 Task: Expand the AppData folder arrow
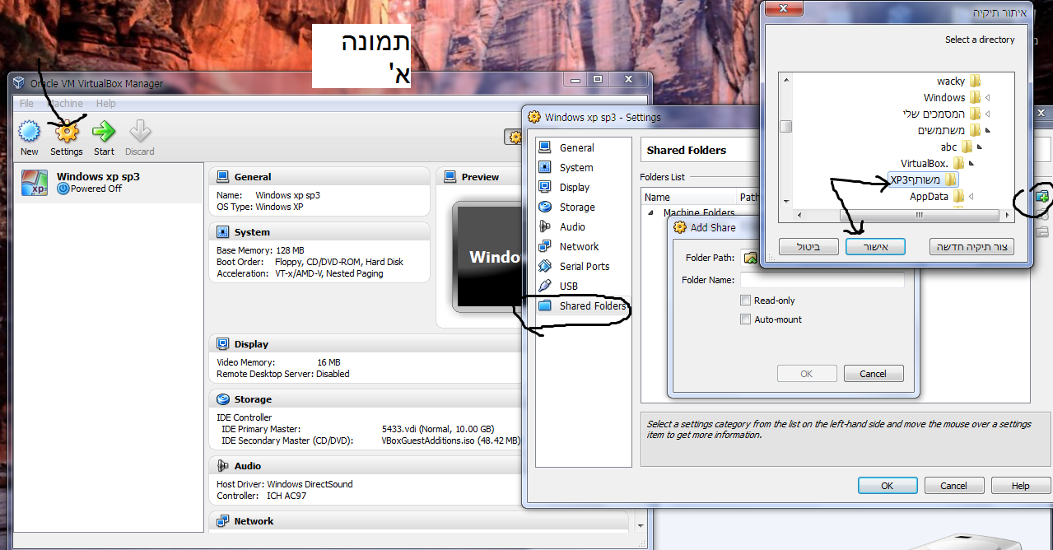(x=971, y=197)
